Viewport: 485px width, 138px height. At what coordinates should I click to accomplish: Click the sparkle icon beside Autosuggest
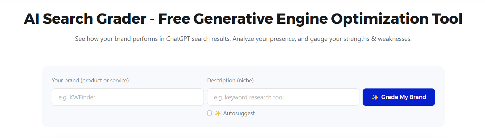coord(218,113)
